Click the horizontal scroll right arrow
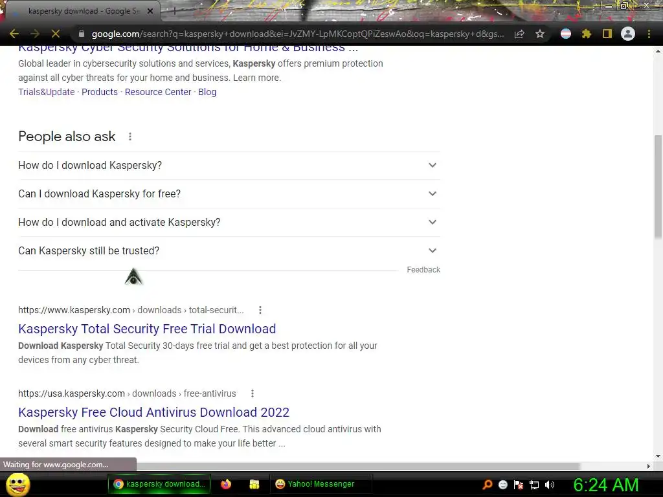Viewport: 663px width, 497px height. point(649,466)
